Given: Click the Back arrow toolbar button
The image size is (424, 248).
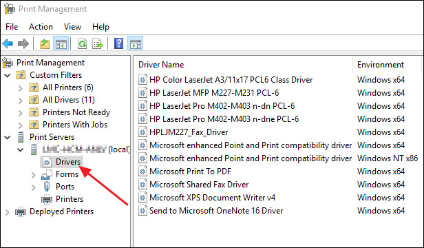Looking at the screenshot, I should (8, 43).
